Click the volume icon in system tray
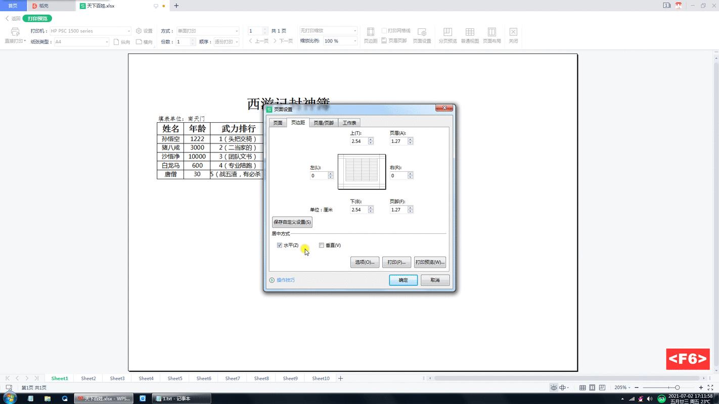The height and width of the screenshot is (404, 719). point(649,399)
